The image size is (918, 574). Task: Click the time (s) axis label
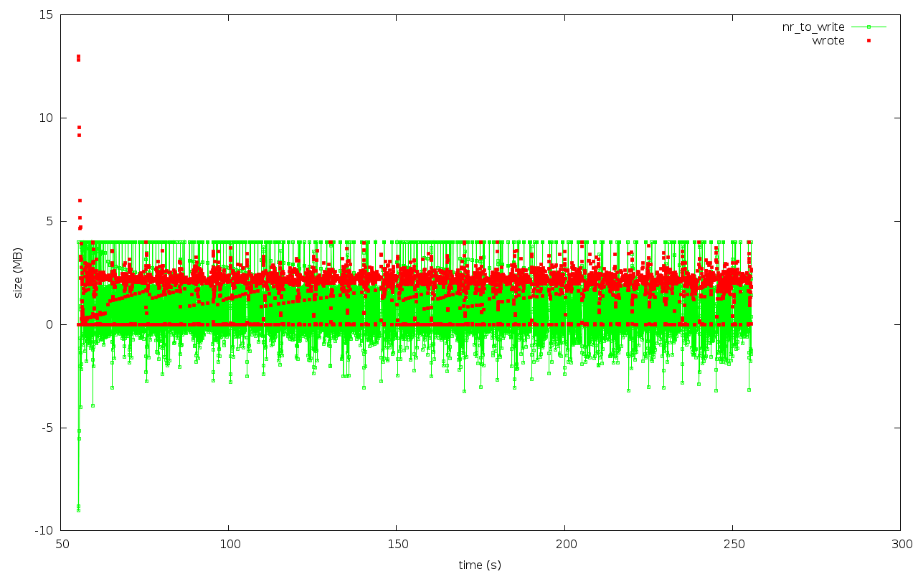click(x=480, y=565)
